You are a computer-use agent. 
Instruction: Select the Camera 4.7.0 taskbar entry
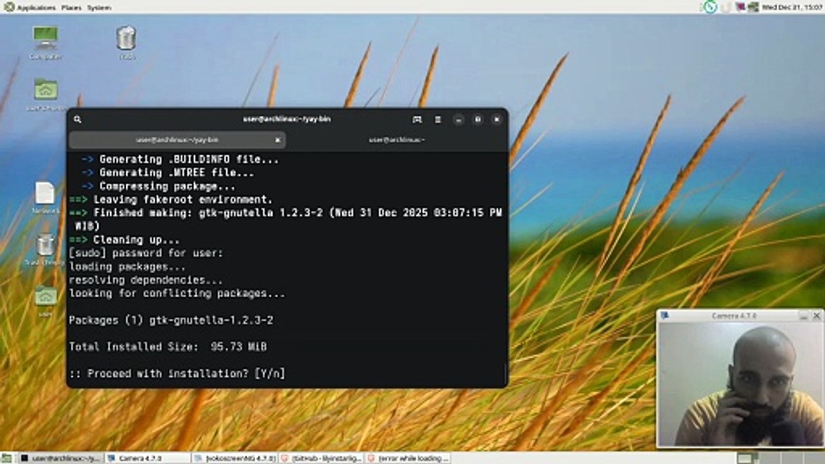[148, 458]
